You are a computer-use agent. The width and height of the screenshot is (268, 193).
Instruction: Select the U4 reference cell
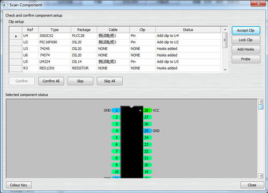click(30, 36)
